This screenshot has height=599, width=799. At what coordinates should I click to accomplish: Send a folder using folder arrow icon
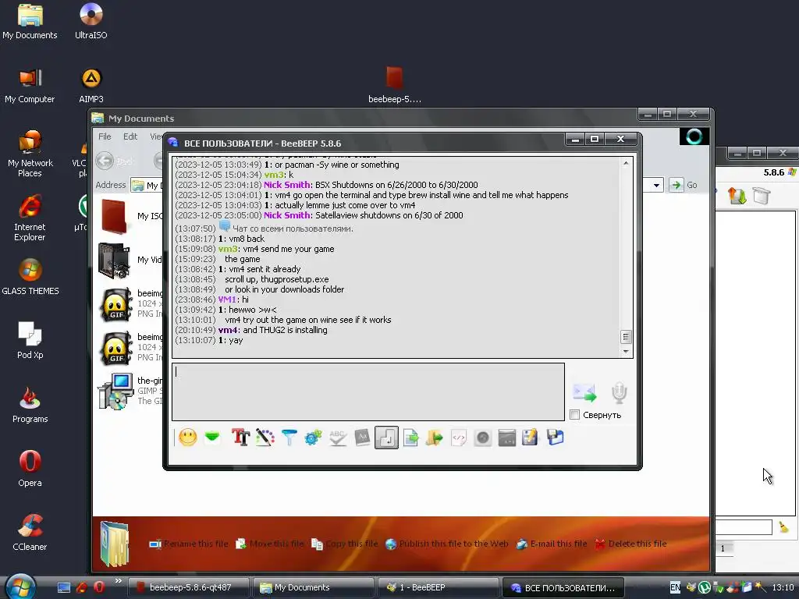click(434, 438)
